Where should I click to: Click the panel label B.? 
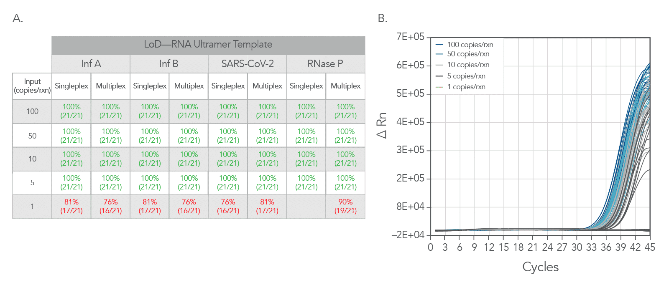coord(382,18)
